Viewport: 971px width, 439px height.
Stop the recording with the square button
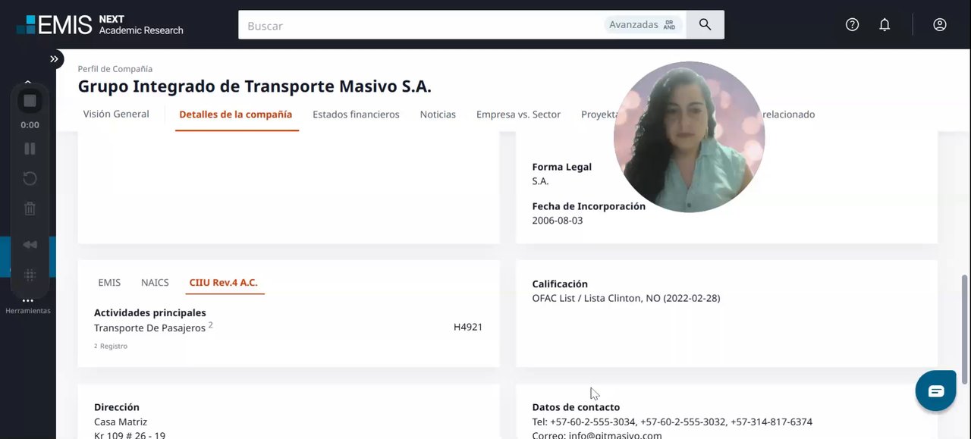click(x=30, y=101)
